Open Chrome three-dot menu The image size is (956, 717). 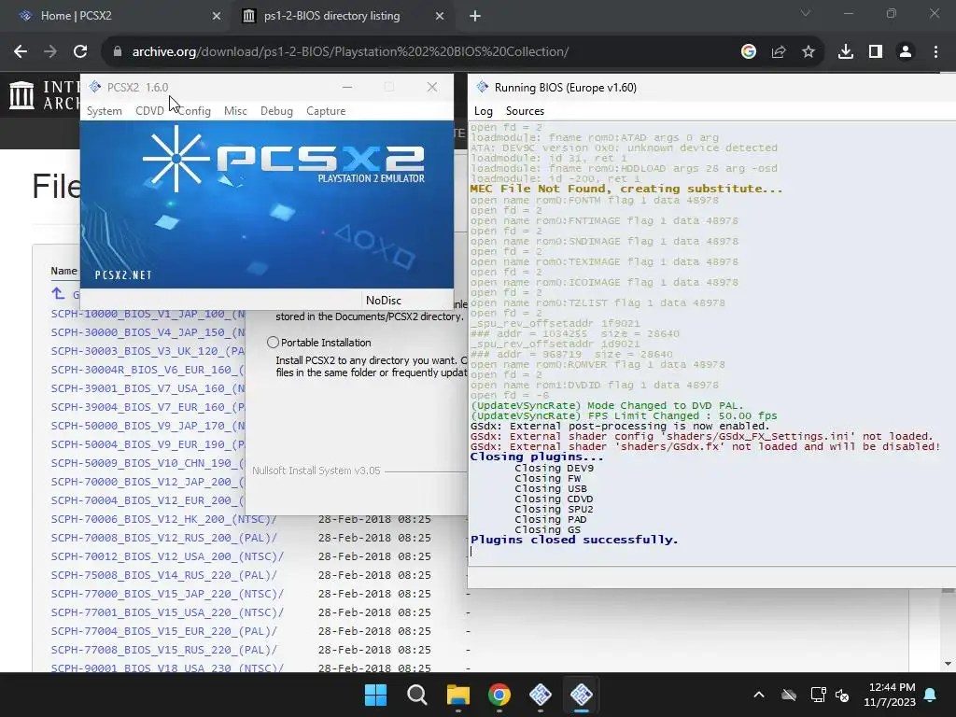pyautogui.click(x=935, y=52)
